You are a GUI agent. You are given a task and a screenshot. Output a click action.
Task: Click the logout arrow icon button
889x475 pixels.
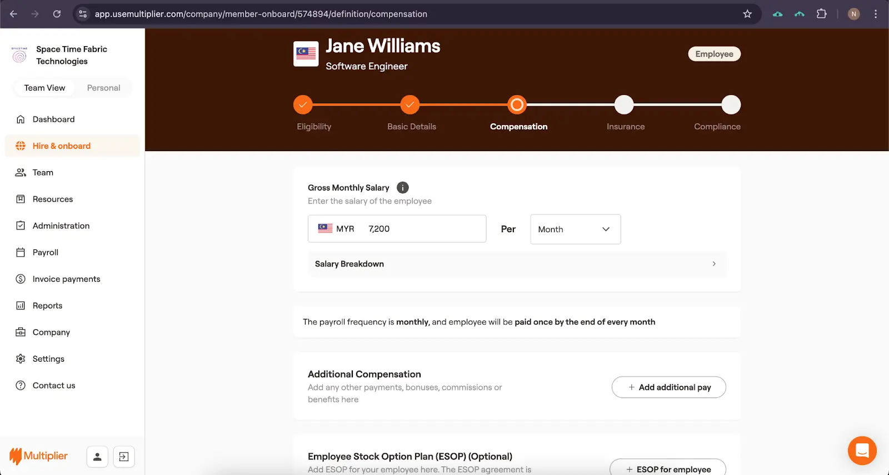pos(124,457)
